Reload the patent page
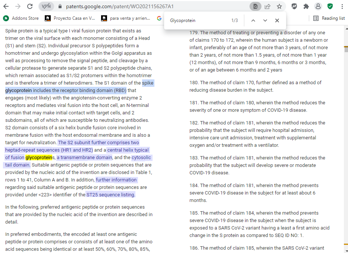The width and height of the screenshot is (348, 253). (30, 6)
